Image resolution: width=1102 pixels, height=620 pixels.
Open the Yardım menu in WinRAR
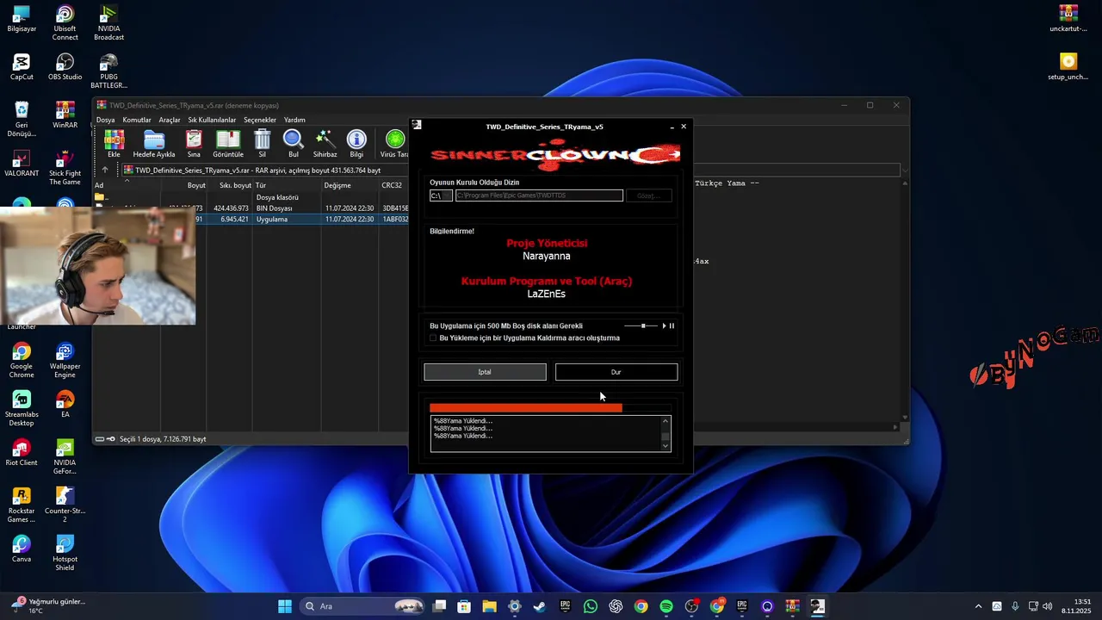tap(294, 120)
